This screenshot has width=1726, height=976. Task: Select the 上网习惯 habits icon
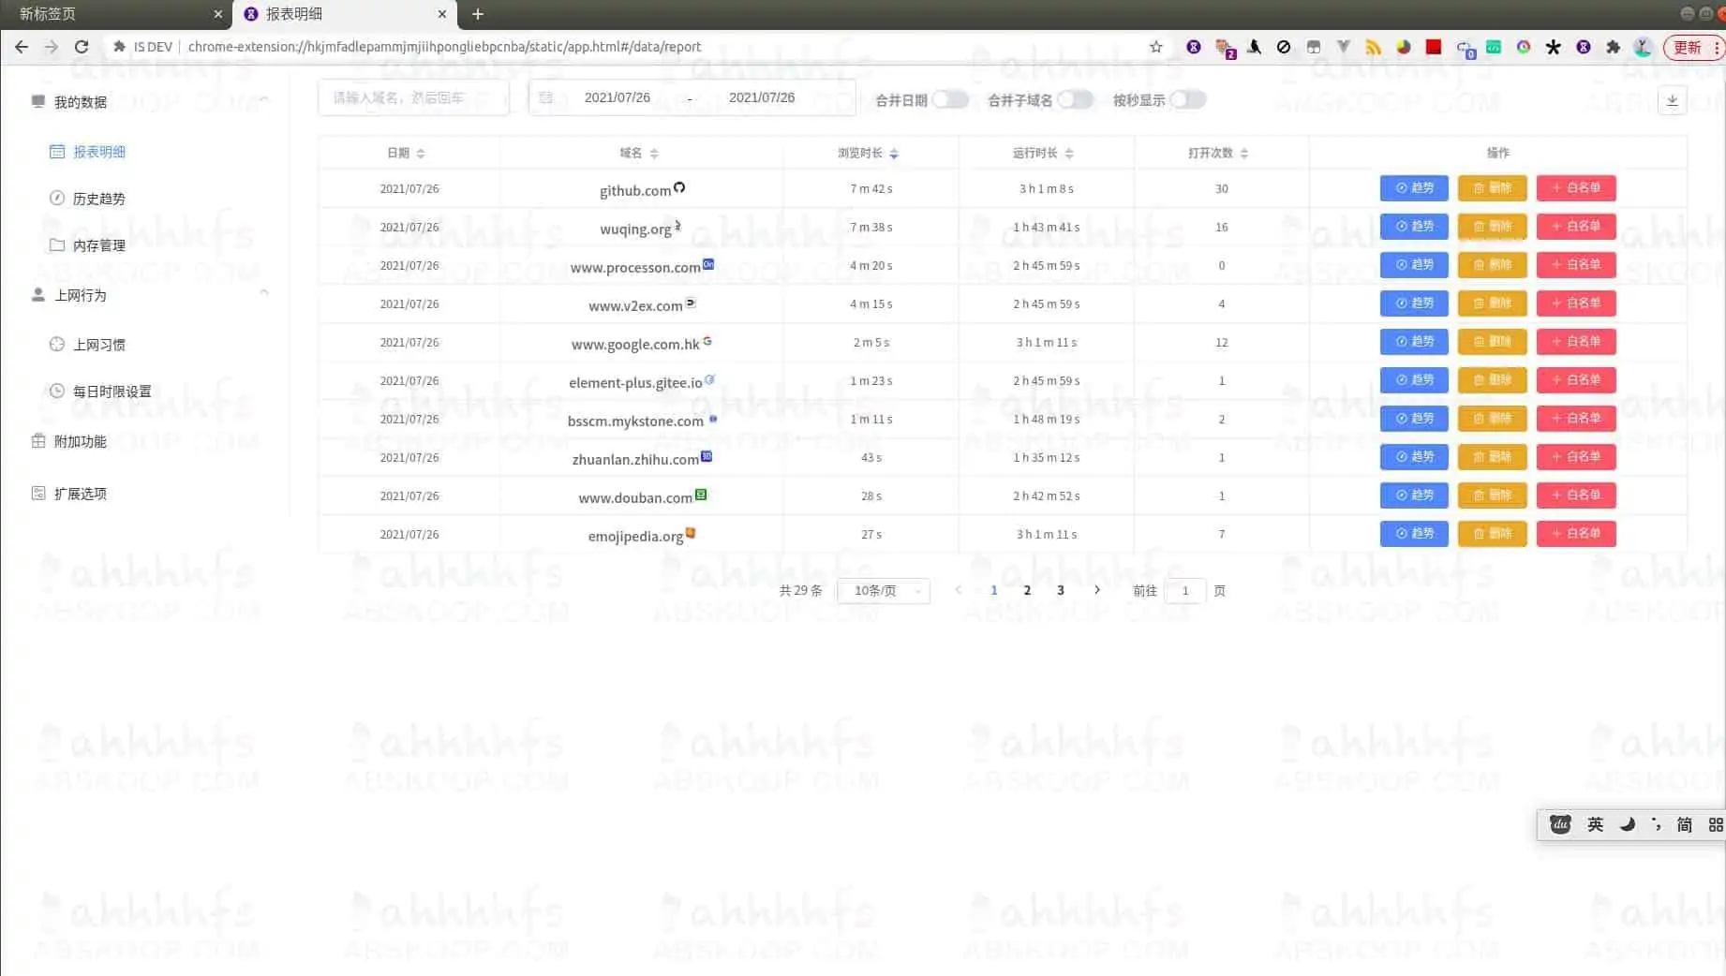[x=58, y=344]
